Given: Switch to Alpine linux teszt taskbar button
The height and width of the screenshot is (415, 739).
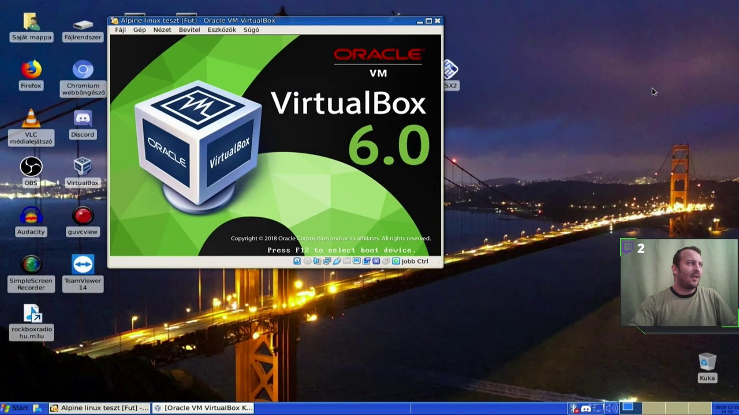Looking at the screenshot, I should pos(99,408).
